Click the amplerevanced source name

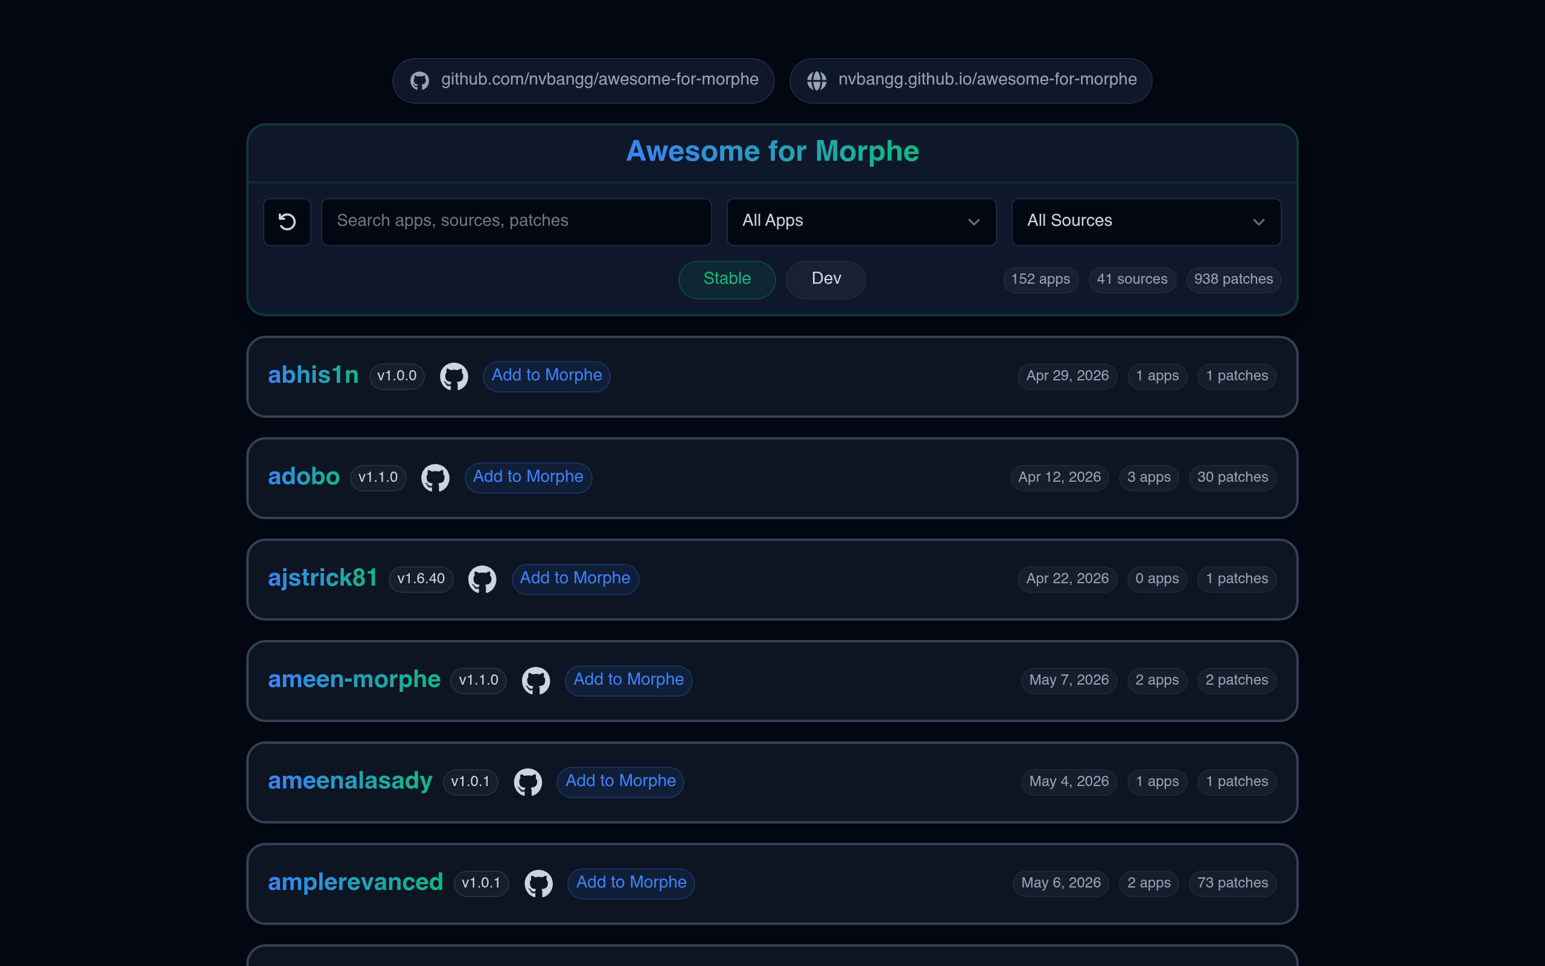pyautogui.click(x=355, y=883)
